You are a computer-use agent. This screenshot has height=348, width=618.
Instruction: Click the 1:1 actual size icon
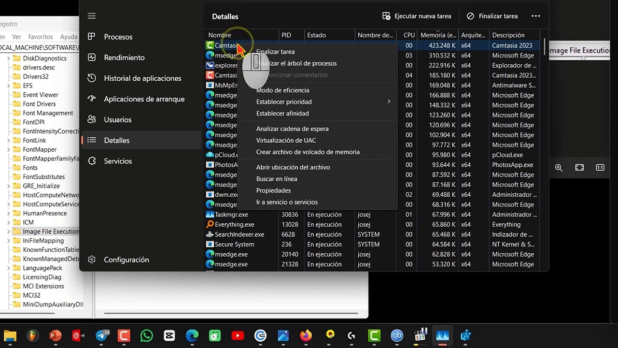(600, 168)
